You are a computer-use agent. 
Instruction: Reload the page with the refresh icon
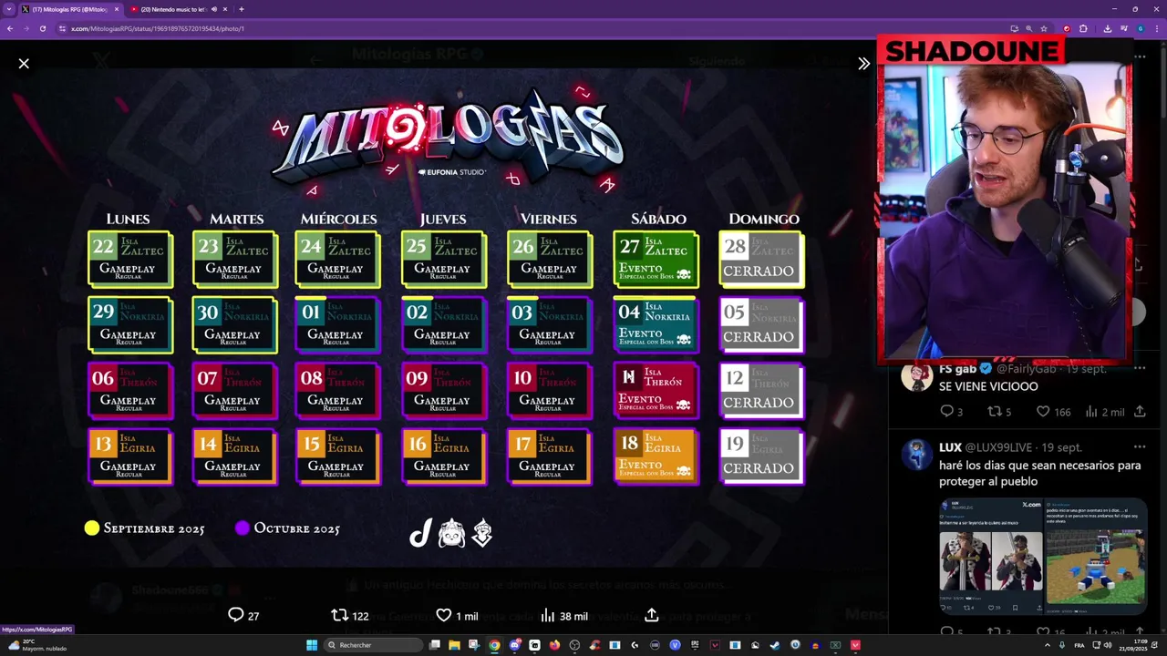click(43, 28)
